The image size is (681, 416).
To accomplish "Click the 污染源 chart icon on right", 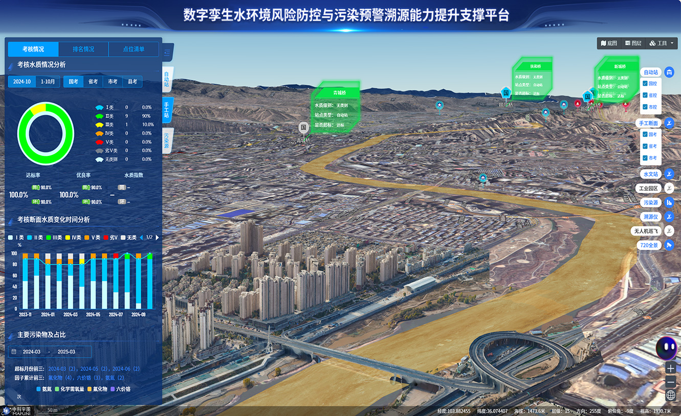I will coord(669,202).
